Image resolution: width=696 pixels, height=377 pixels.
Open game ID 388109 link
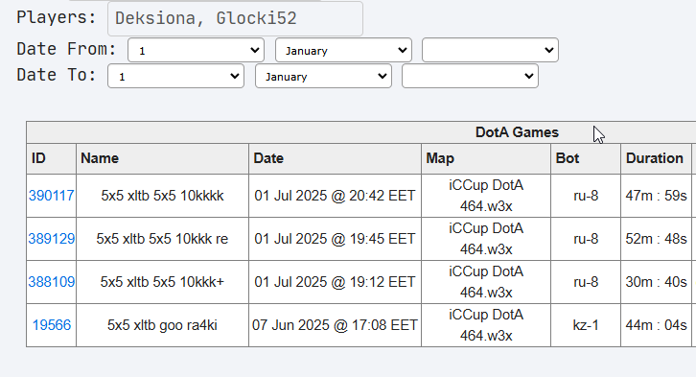point(52,281)
